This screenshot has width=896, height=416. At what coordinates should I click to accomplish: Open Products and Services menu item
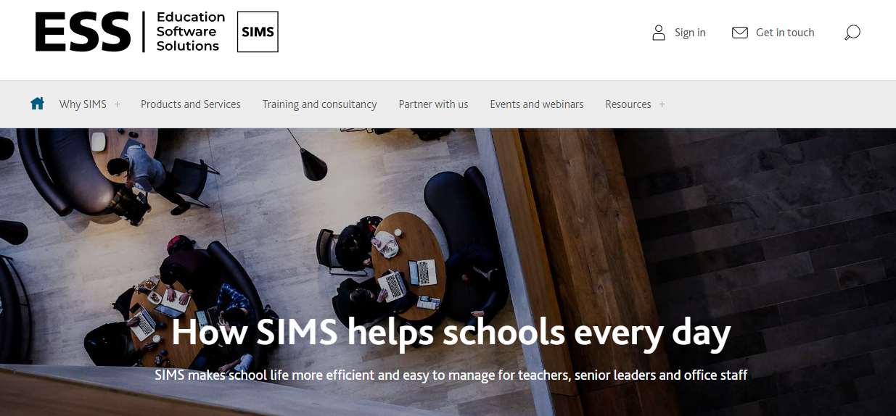191,104
